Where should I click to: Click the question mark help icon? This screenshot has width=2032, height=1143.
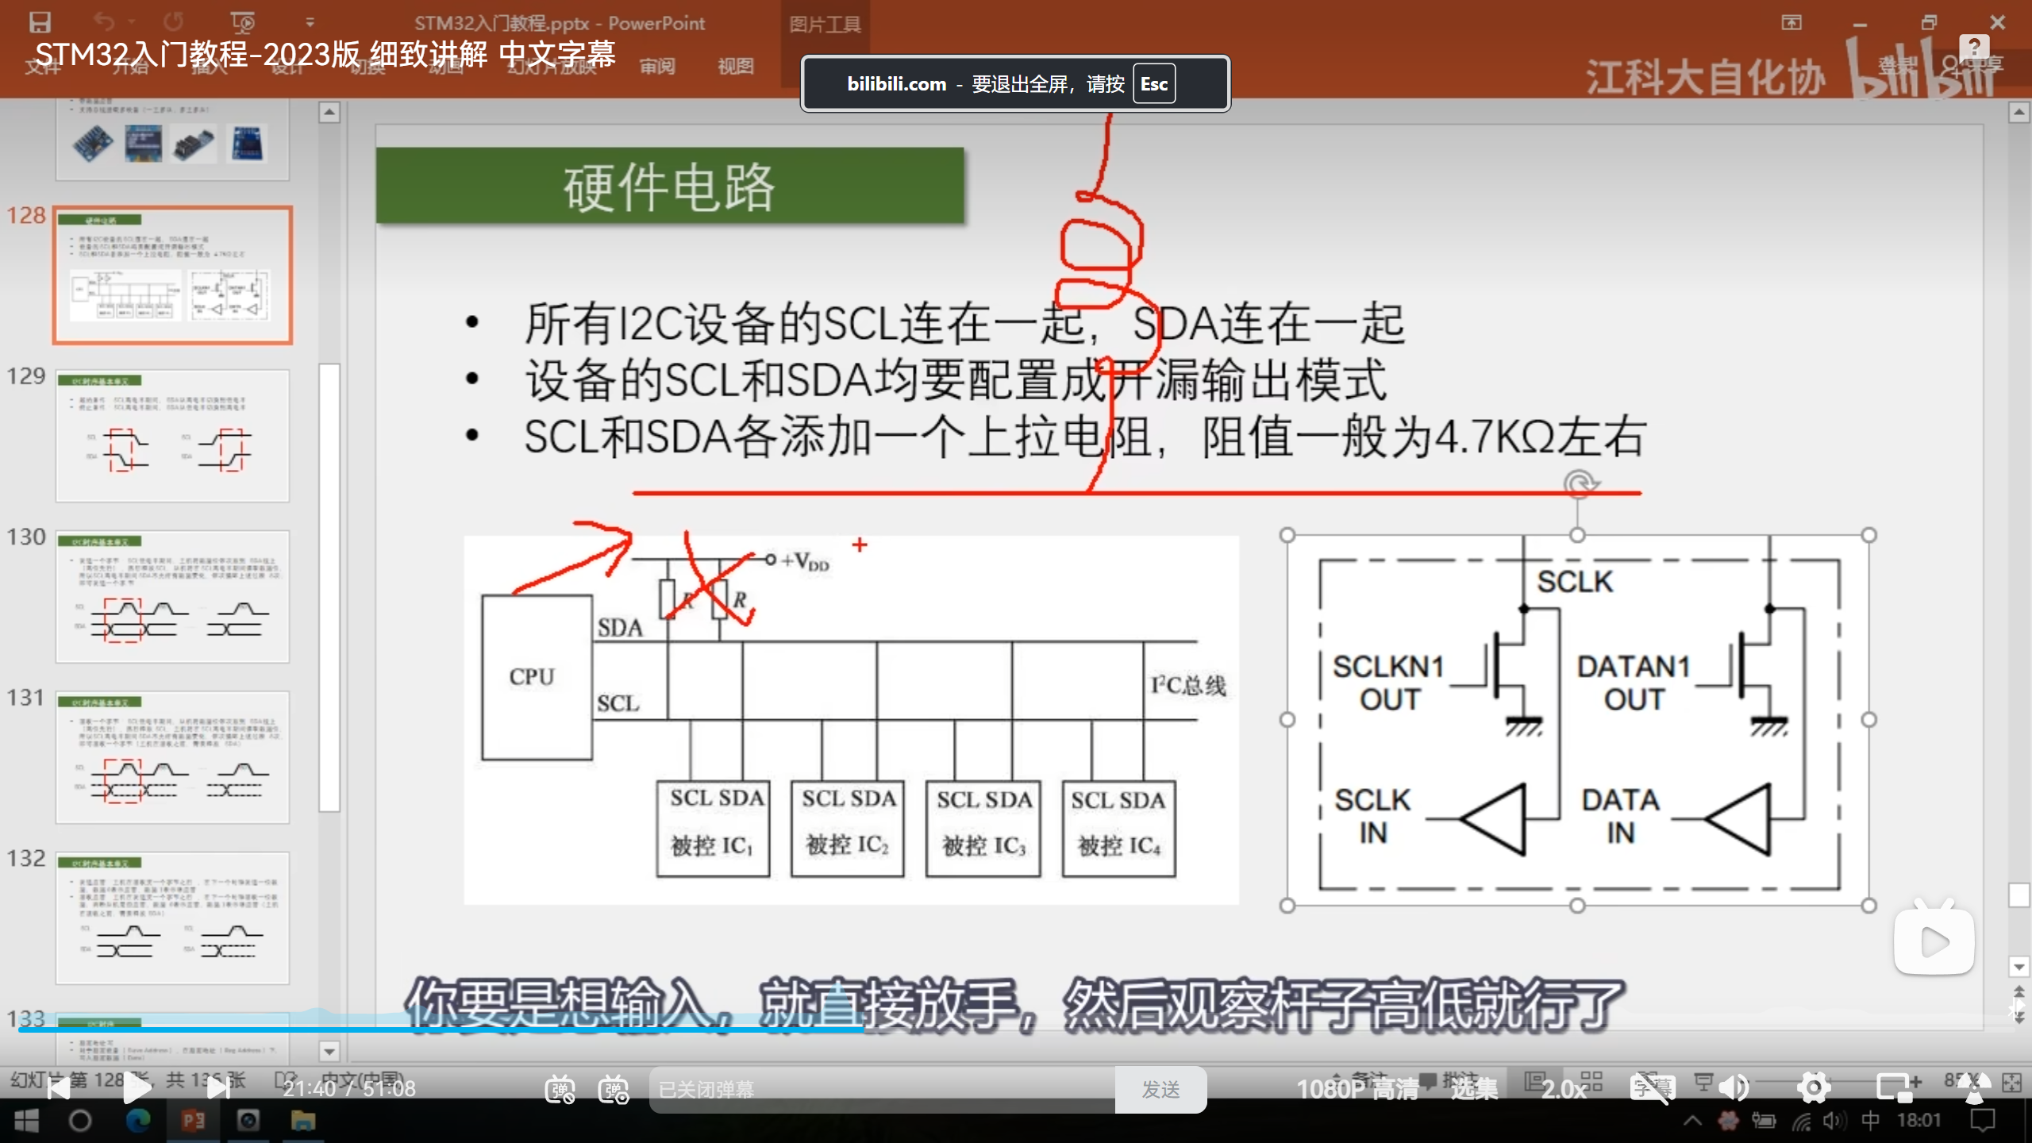(1974, 48)
